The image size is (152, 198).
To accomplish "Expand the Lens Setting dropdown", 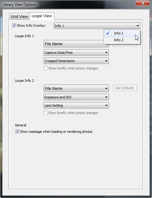I will (76, 105).
